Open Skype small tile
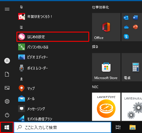 (x=126, y=36)
